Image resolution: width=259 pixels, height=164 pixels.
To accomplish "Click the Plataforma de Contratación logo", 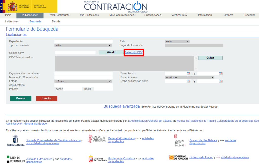I will point(116,7).
